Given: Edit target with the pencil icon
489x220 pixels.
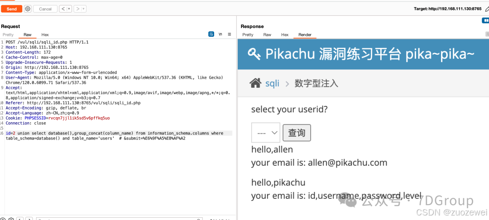Looking at the screenshot, I should pyautogui.click(x=487, y=9).
